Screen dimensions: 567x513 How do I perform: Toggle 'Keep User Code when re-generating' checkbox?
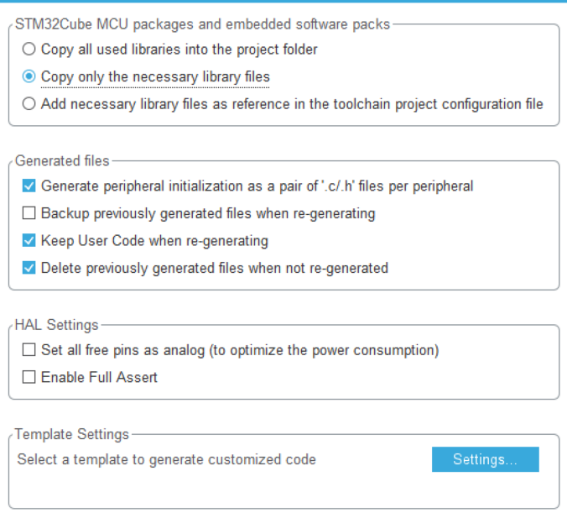[29, 241]
